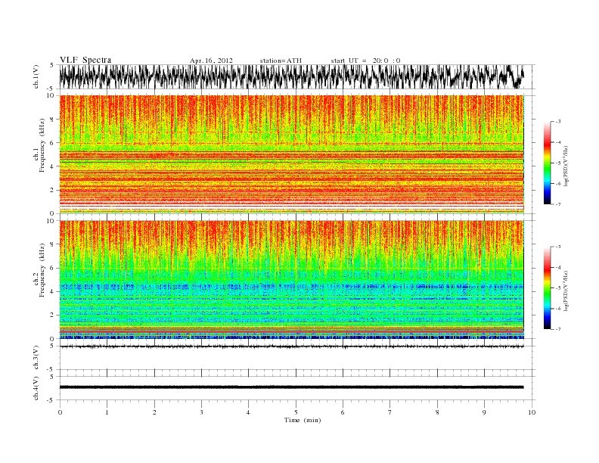Screen dimensions: 599x463
Task: Click the ch.2 color scale 'log(PSD)(V²/Hz)' label
Action: coord(566,291)
